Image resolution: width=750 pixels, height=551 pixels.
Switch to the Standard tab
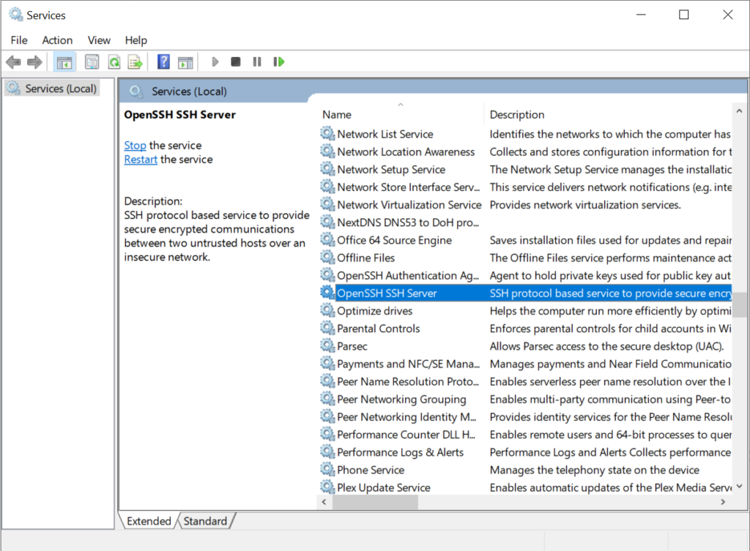pyautogui.click(x=205, y=521)
